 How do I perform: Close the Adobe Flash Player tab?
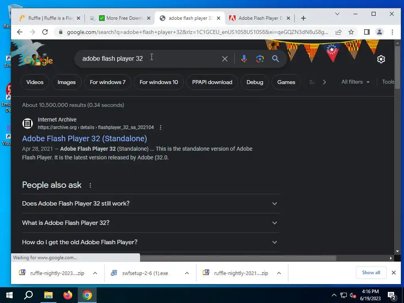coord(288,18)
